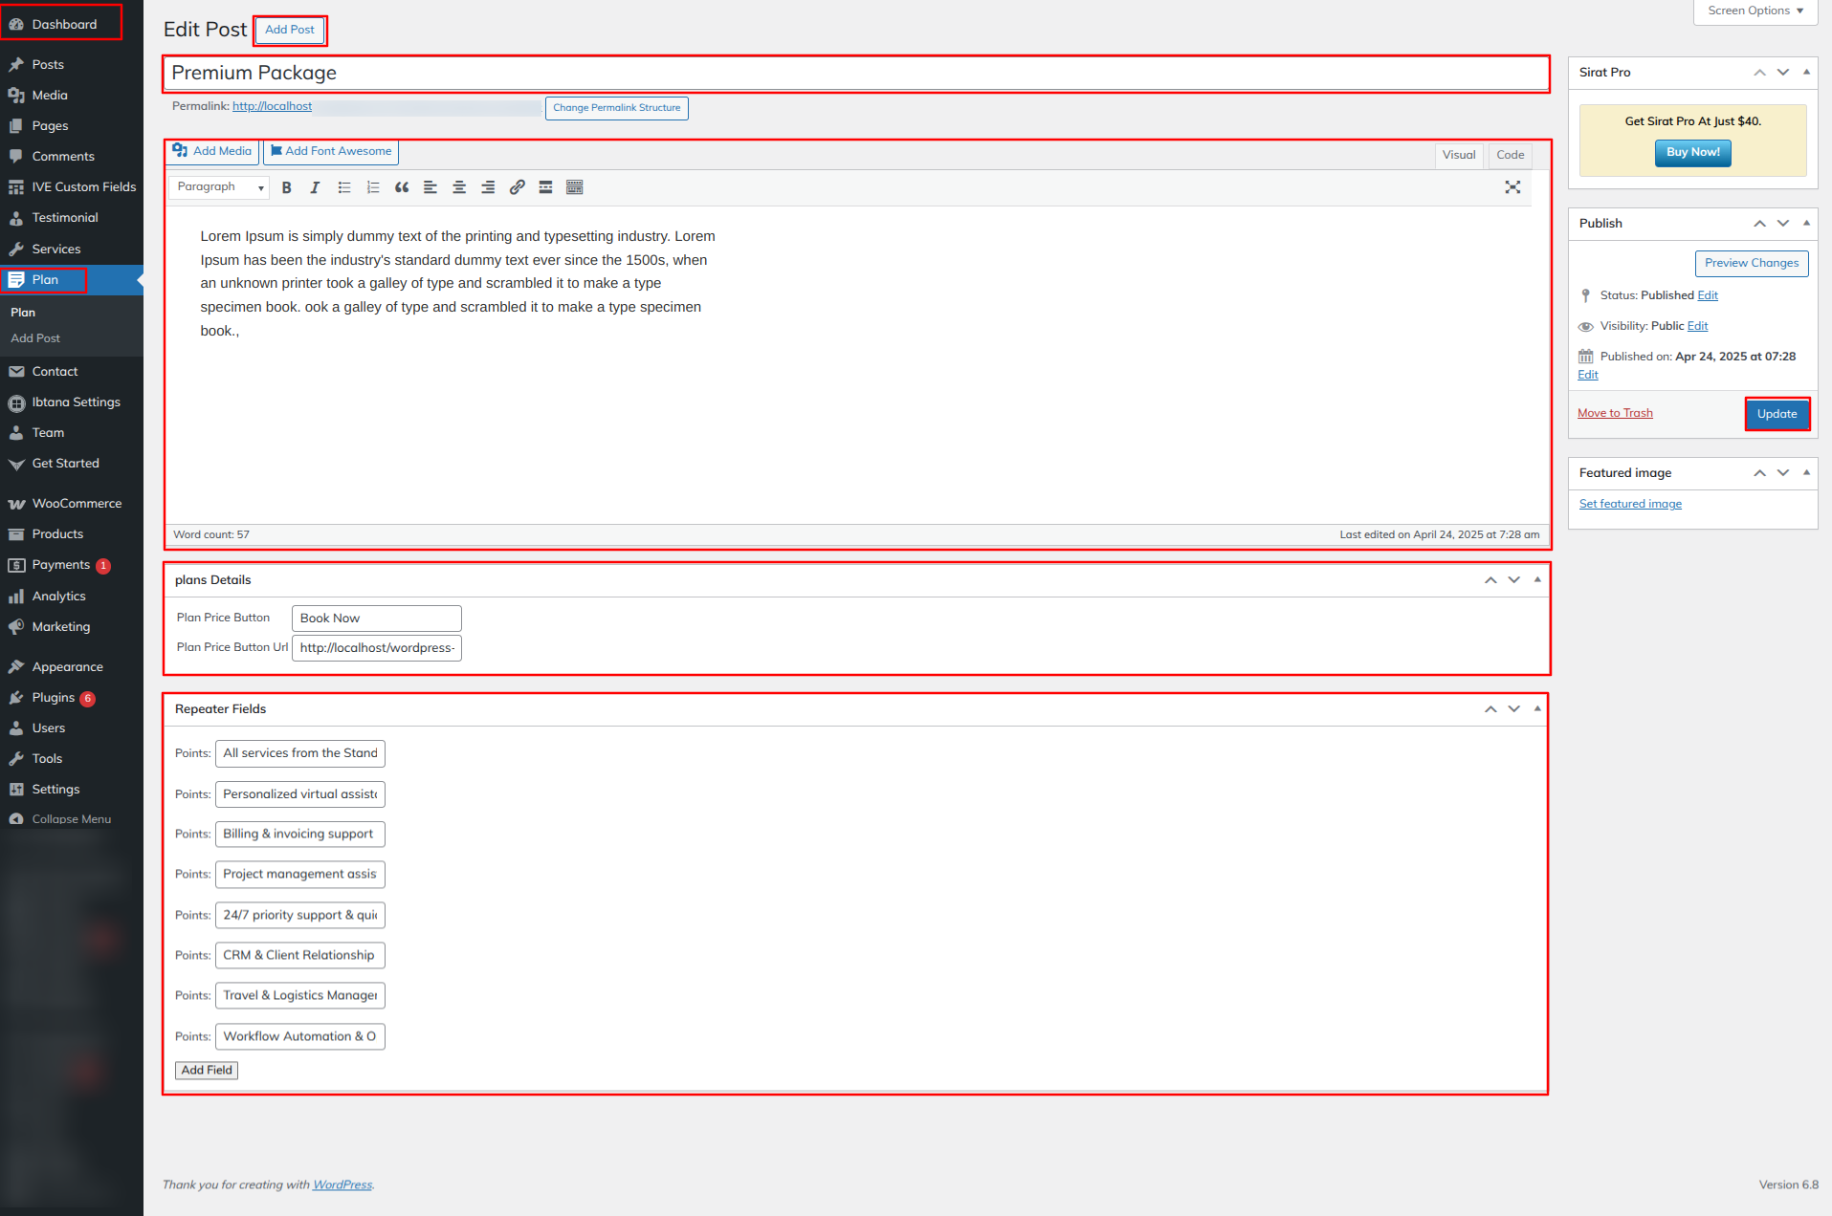Open WooCommerce in the sidebar menu
This screenshot has height=1216, width=1832.
pyautogui.click(x=77, y=504)
